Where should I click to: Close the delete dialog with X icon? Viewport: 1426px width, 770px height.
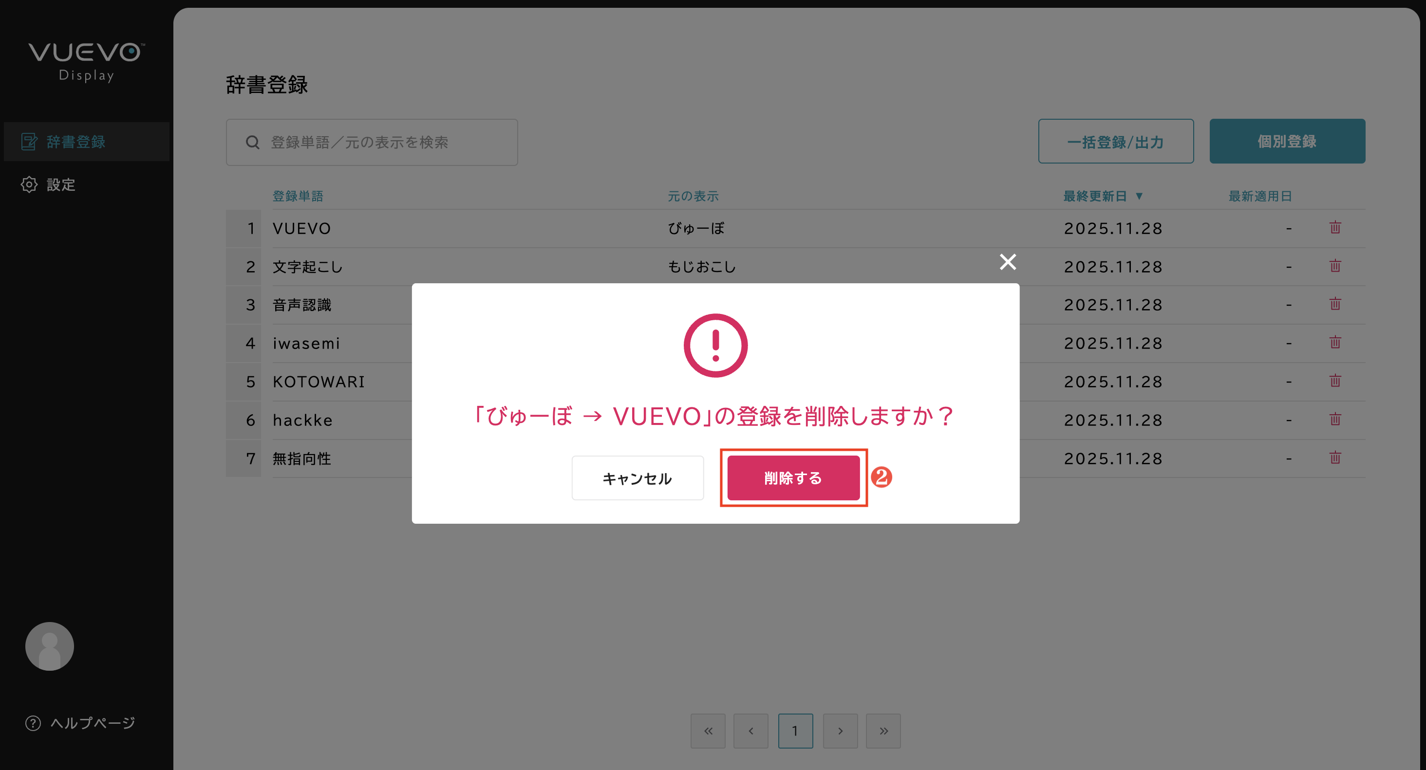click(x=1008, y=262)
